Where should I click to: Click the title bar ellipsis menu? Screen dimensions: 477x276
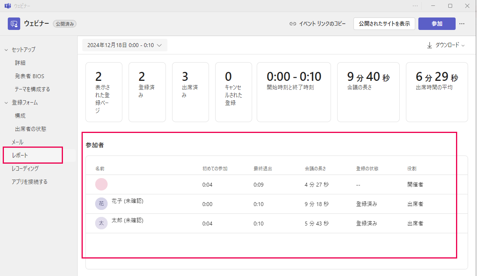(x=415, y=6)
